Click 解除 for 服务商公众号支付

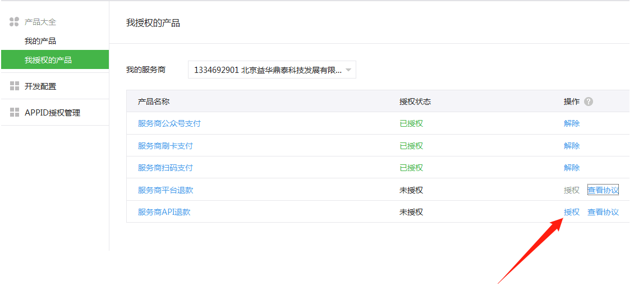(x=571, y=123)
